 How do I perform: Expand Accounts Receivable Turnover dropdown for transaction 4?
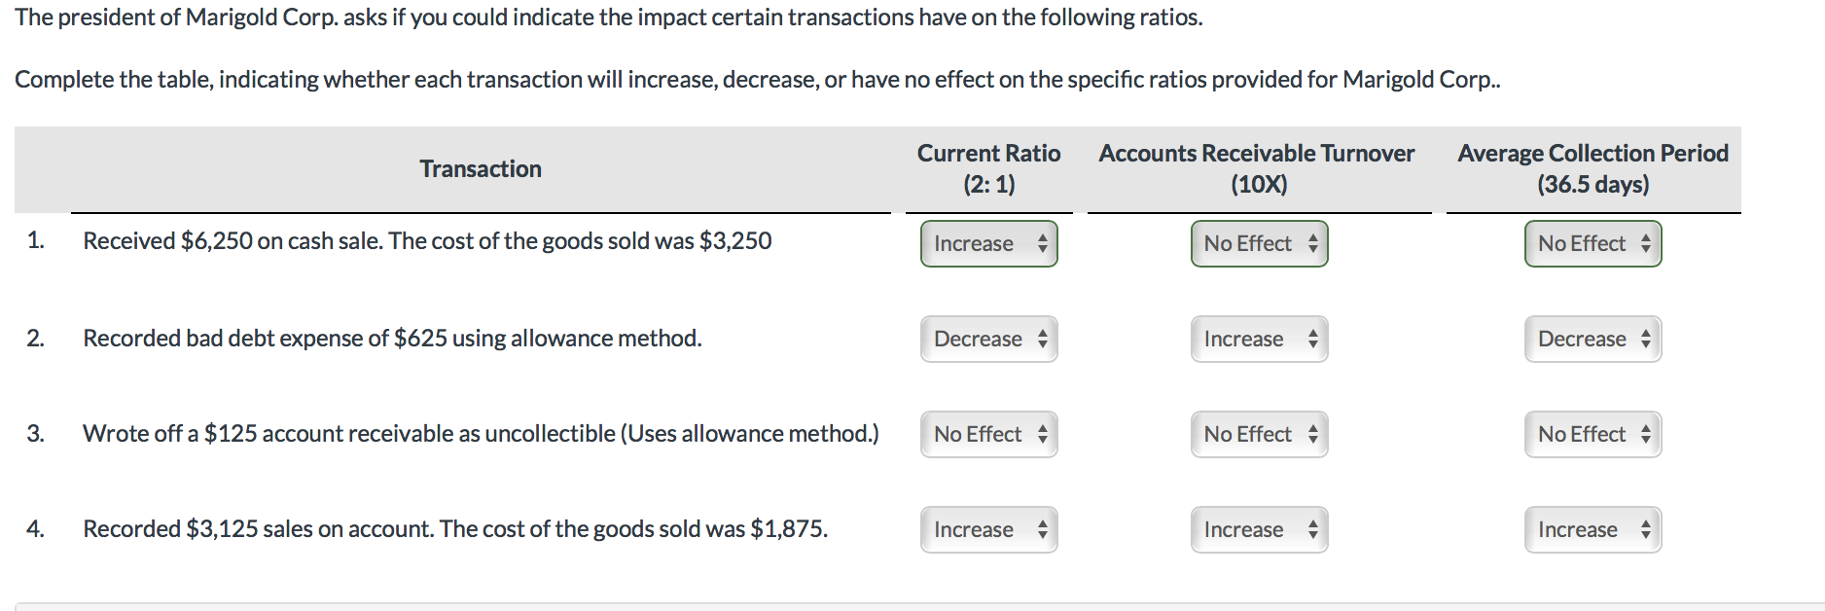[x=1259, y=529]
